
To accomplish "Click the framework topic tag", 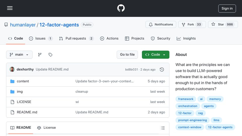I will [186, 99].
